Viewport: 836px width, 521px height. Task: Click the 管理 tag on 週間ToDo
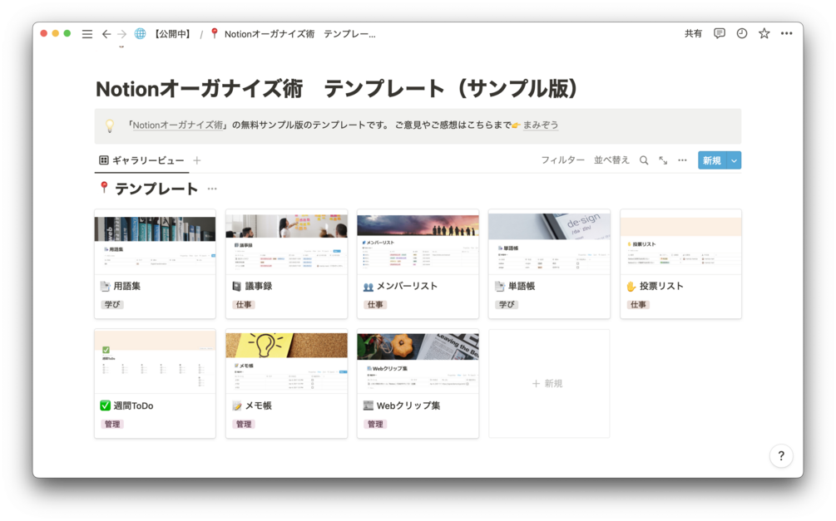(112, 424)
